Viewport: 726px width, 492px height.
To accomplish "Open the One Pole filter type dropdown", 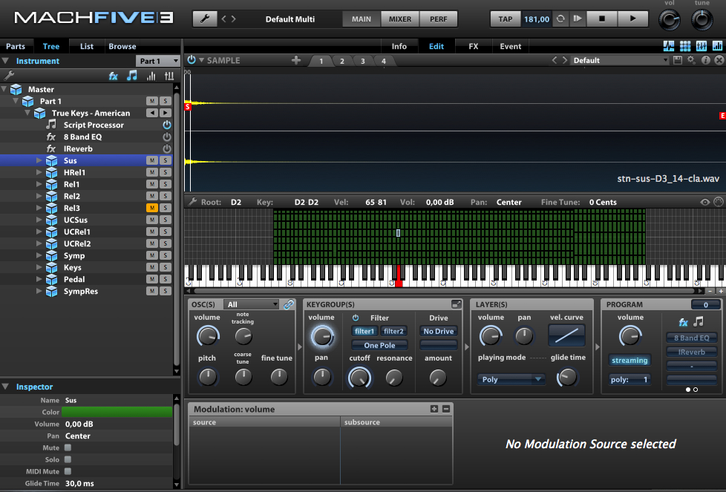I will [379, 344].
